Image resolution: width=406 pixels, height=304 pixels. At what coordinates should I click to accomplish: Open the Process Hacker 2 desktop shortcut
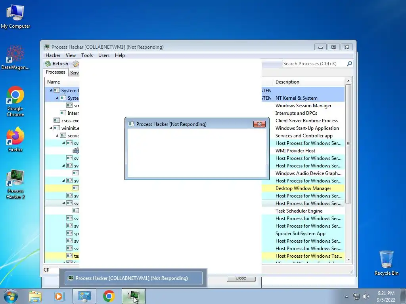[15, 184]
